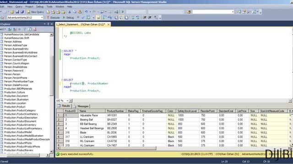Click the Parse checkmark icon

click(83, 18)
